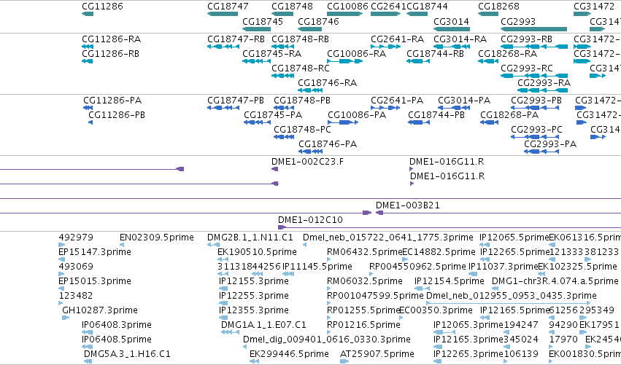
Task: Click transcript label CG2993-RA
Action: (x=544, y=82)
